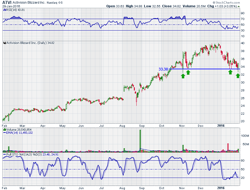Viewport: 250px width, 190px height.
Task: Click the volume bars legend icon
Action: 5,130
